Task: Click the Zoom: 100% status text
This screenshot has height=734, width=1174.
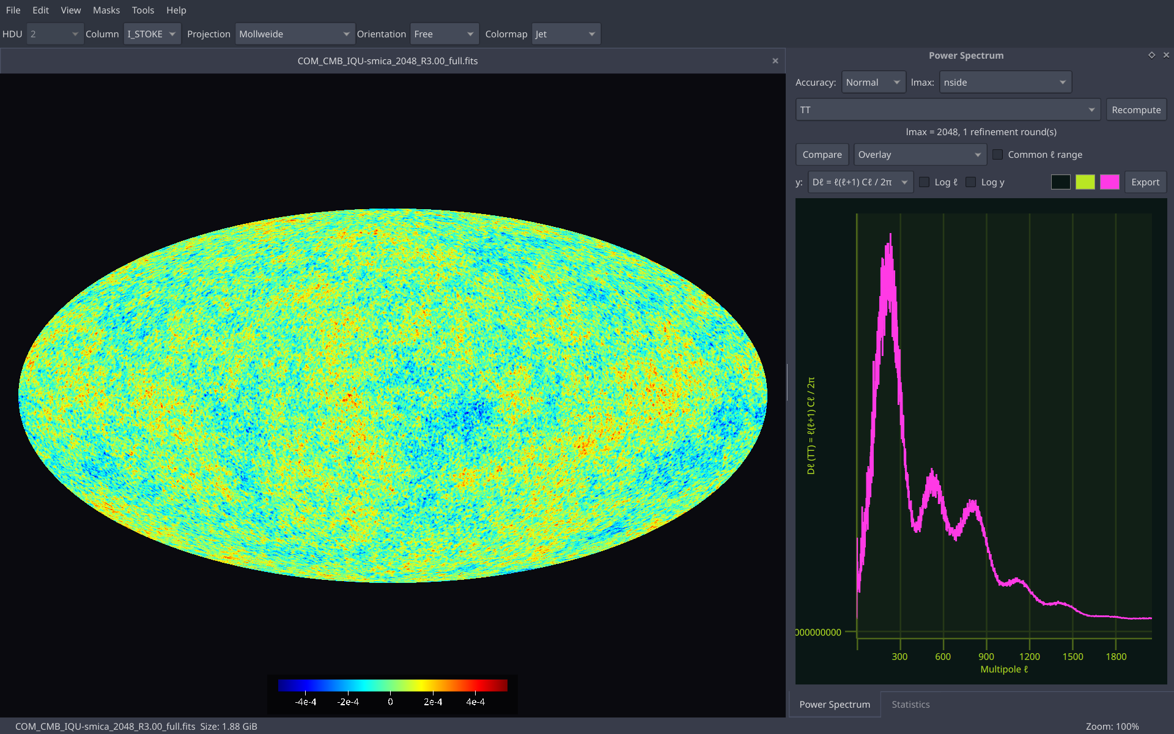Action: [1112, 727]
